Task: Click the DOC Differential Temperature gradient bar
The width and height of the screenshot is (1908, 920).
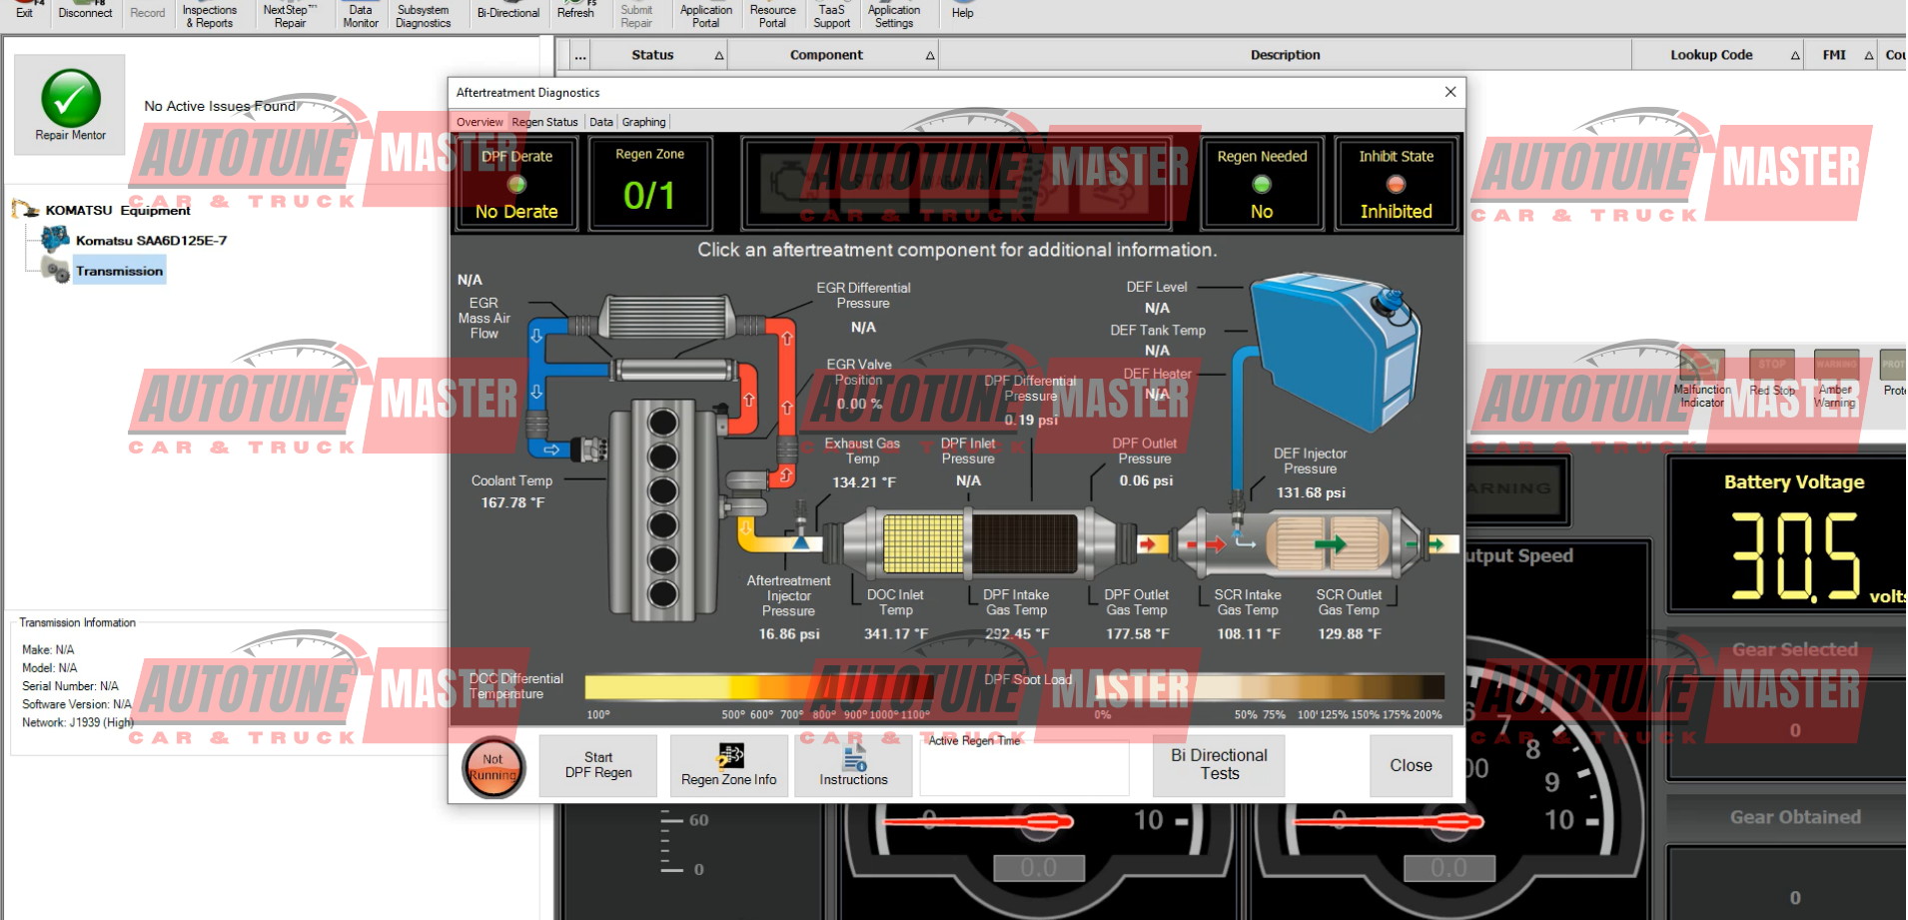Action: pos(759,687)
